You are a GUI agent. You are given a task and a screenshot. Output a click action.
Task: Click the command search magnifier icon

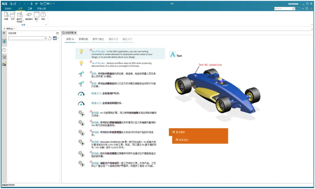click(x=294, y=9)
